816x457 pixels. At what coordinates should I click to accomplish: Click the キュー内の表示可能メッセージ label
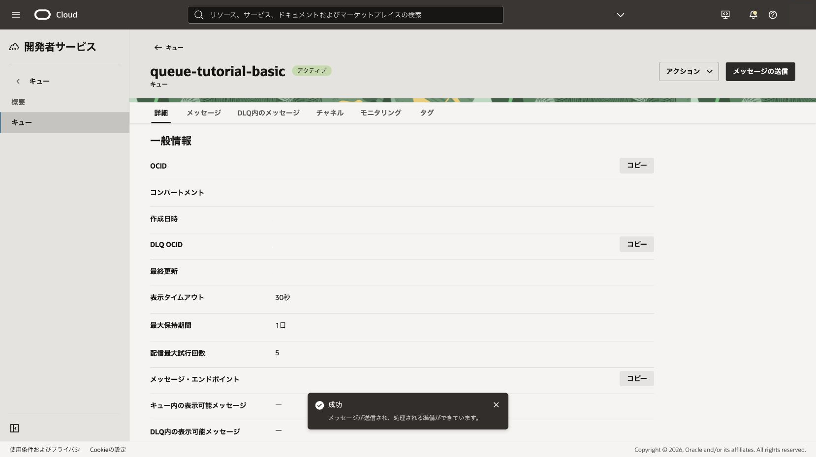(x=198, y=405)
